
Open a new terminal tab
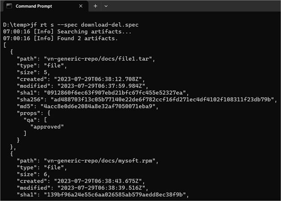click(95, 6)
